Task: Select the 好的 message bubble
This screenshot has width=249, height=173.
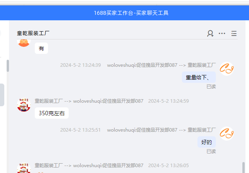Action: [206, 142]
